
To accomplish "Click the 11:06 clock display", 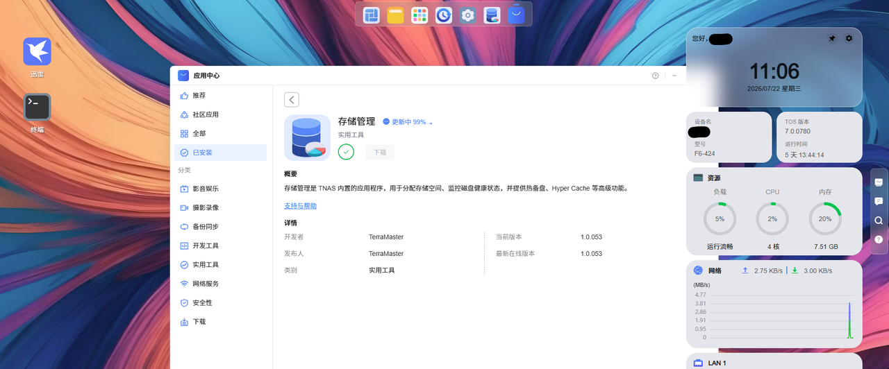I will pos(774,70).
